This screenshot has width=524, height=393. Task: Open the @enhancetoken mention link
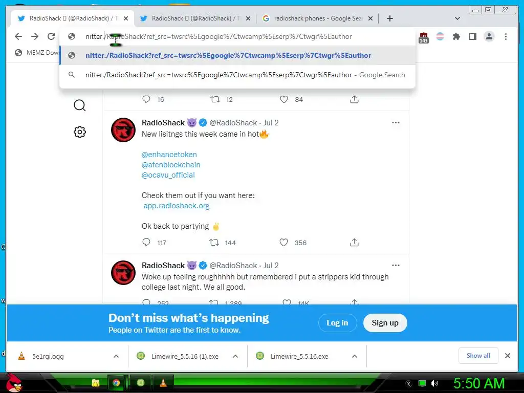point(169,155)
